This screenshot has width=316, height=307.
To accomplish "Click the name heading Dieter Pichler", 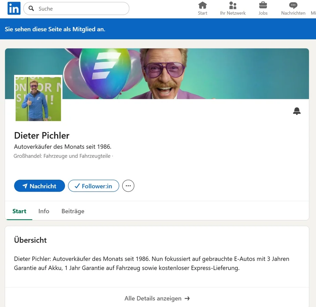I will coord(42,136).
